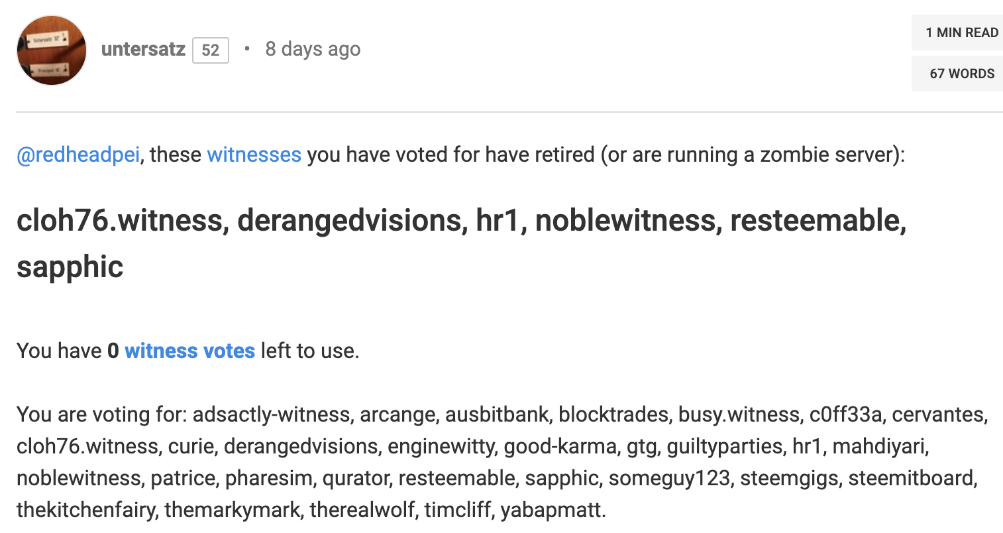Click the 'You are voting for:' text
1003x533 pixels.
[x=102, y=414]
